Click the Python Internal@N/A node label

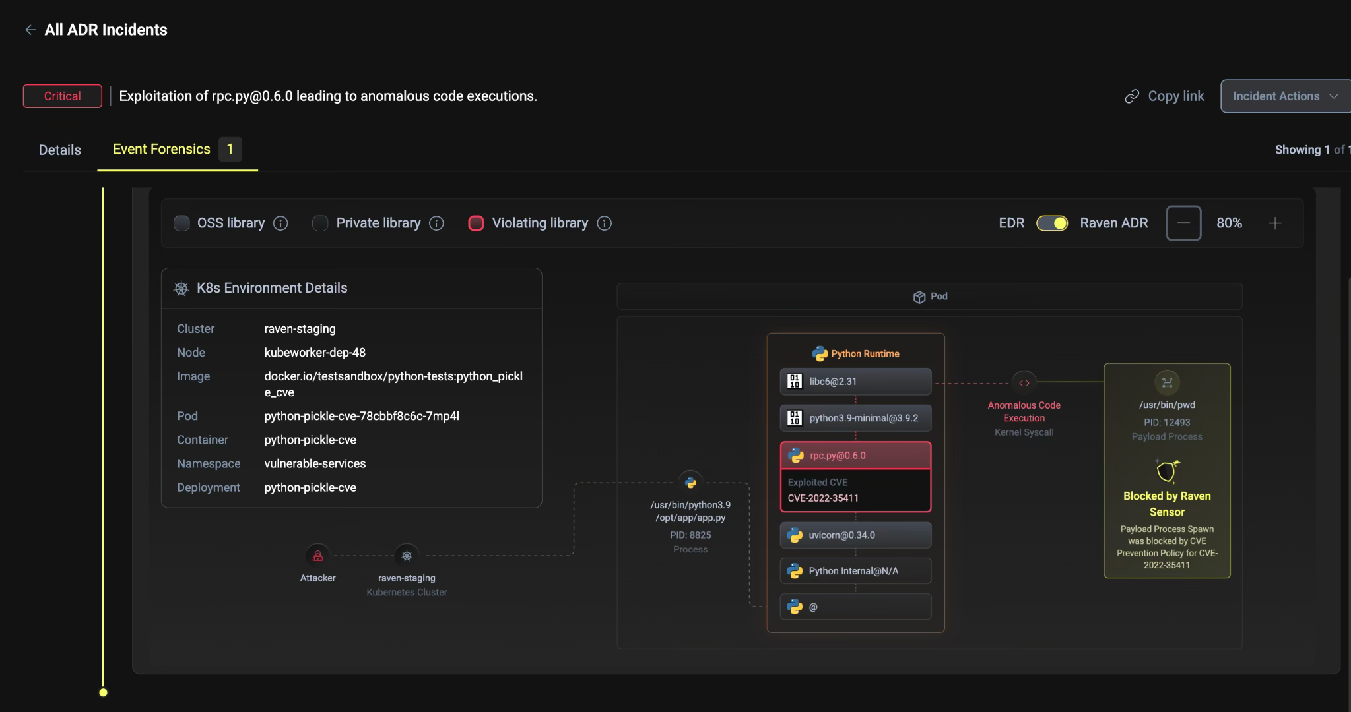pos(853,571)
